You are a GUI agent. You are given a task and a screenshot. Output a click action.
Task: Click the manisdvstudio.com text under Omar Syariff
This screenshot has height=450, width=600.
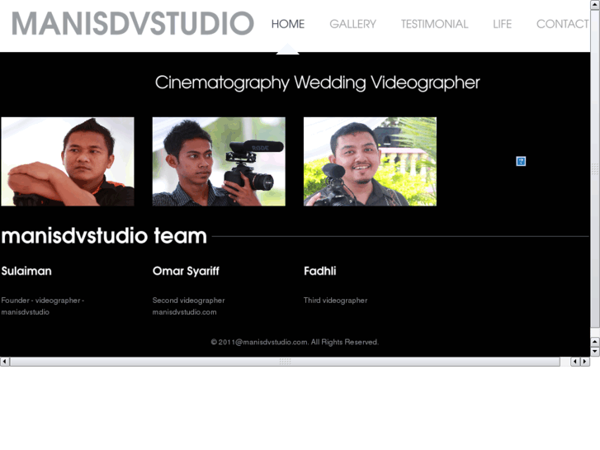point(184,312)
